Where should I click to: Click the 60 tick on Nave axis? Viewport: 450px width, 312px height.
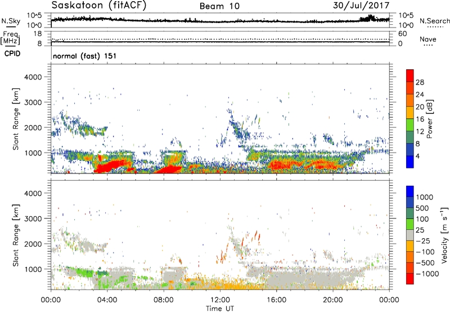click(x=403, y=34)
